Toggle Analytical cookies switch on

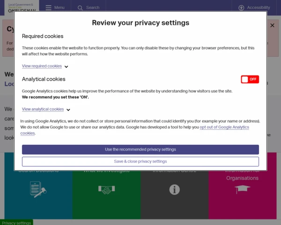click(x=250, y=79)
